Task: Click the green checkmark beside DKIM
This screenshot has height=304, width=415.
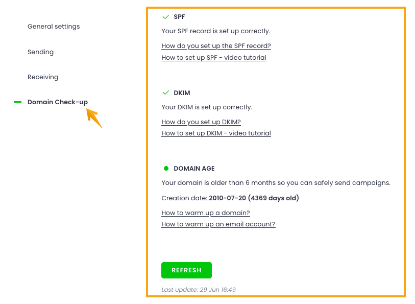Action: 165,92
